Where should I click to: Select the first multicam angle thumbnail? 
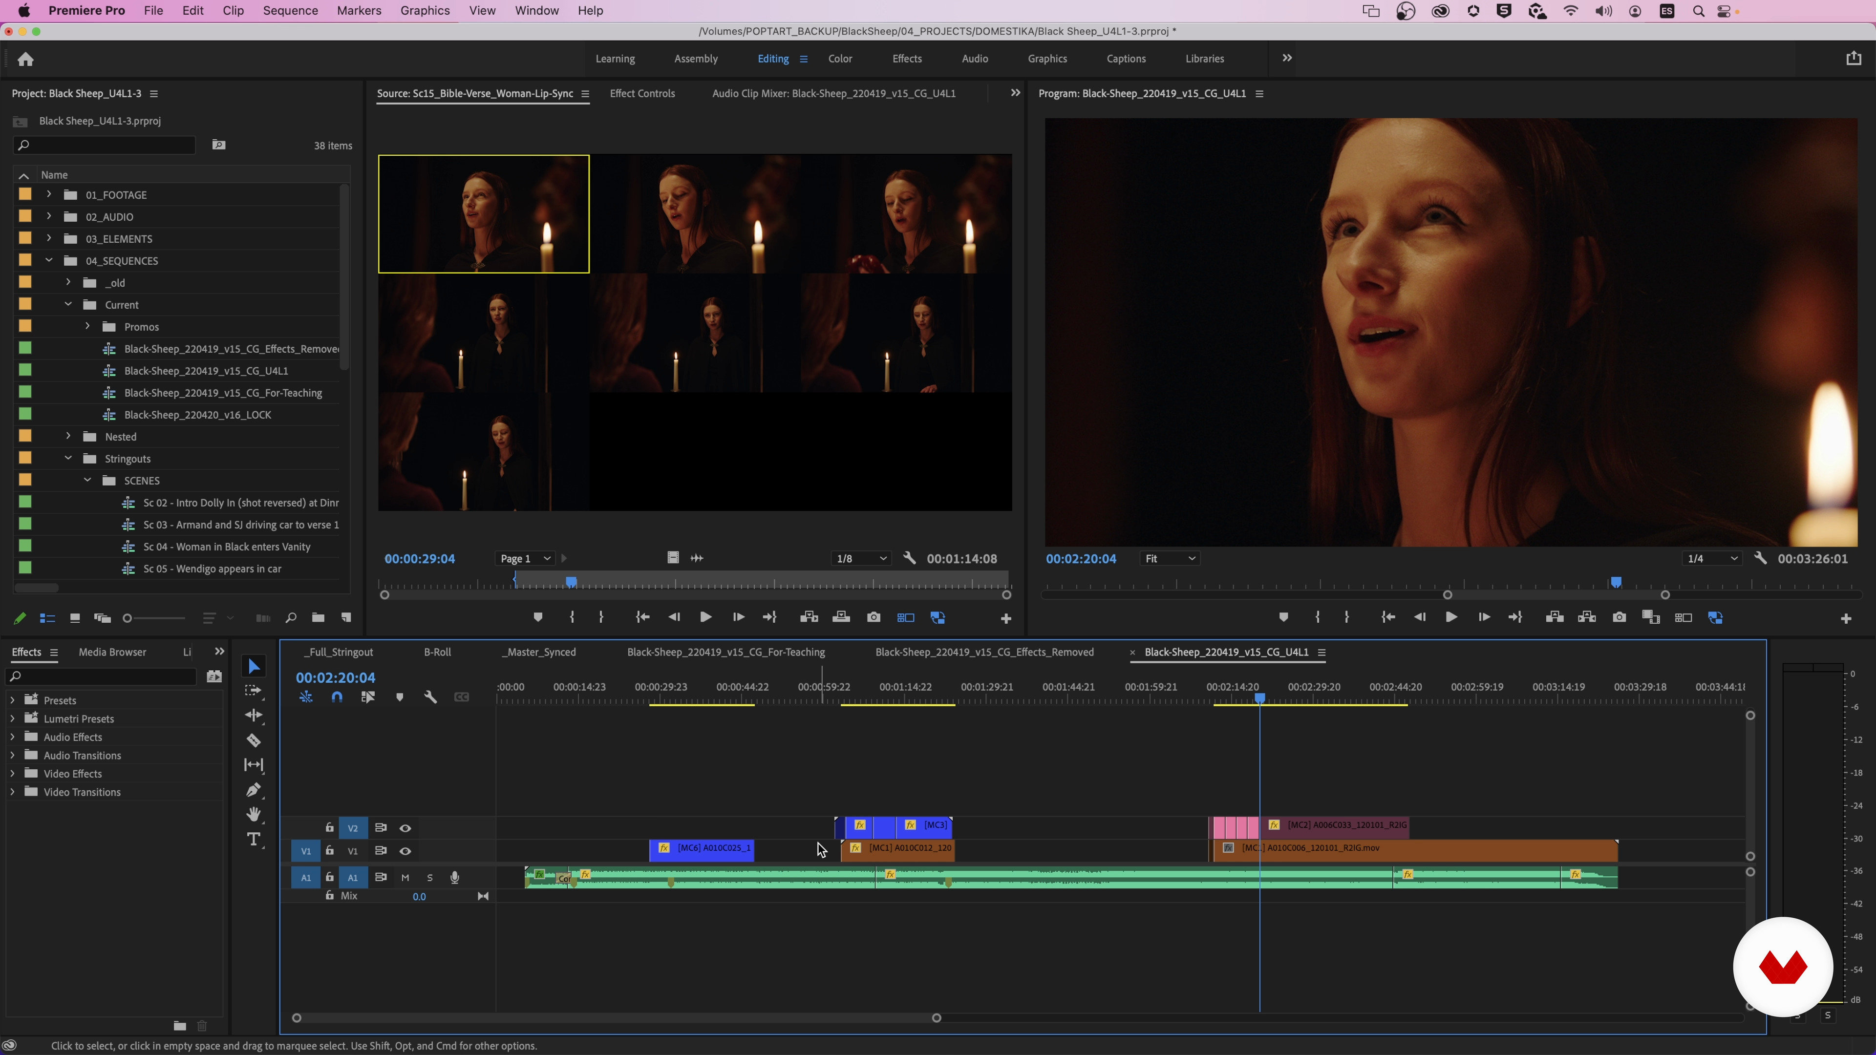tap(484, 214)
